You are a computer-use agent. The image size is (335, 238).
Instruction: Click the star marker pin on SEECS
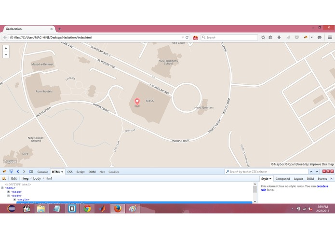[137, 102]
